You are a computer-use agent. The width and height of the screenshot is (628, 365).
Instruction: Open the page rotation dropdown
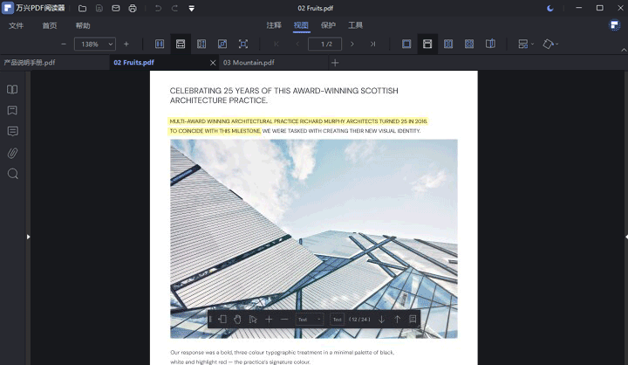tap(550, 44)
